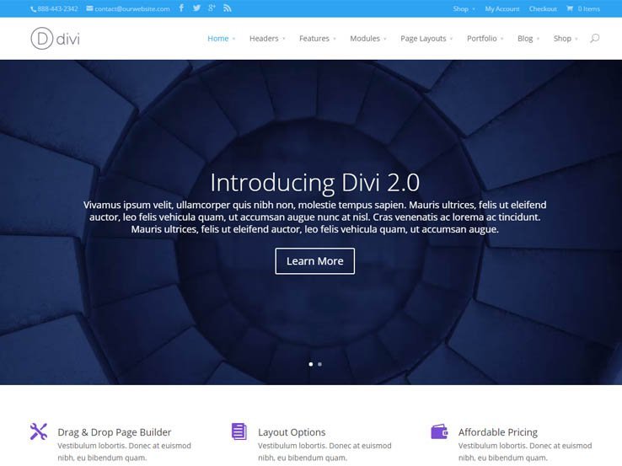Go to the Checkout link
This screenshot has width=622, height=466.
click(x=543, y=8)
